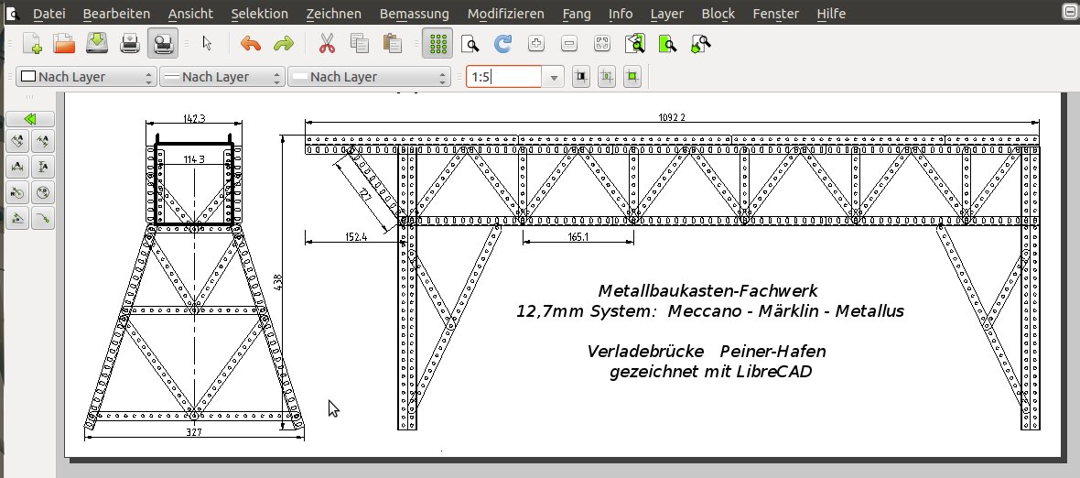1080x478 pixels.
Task: Select the vertical dimension tool
Action: click(x=43, y=167)
